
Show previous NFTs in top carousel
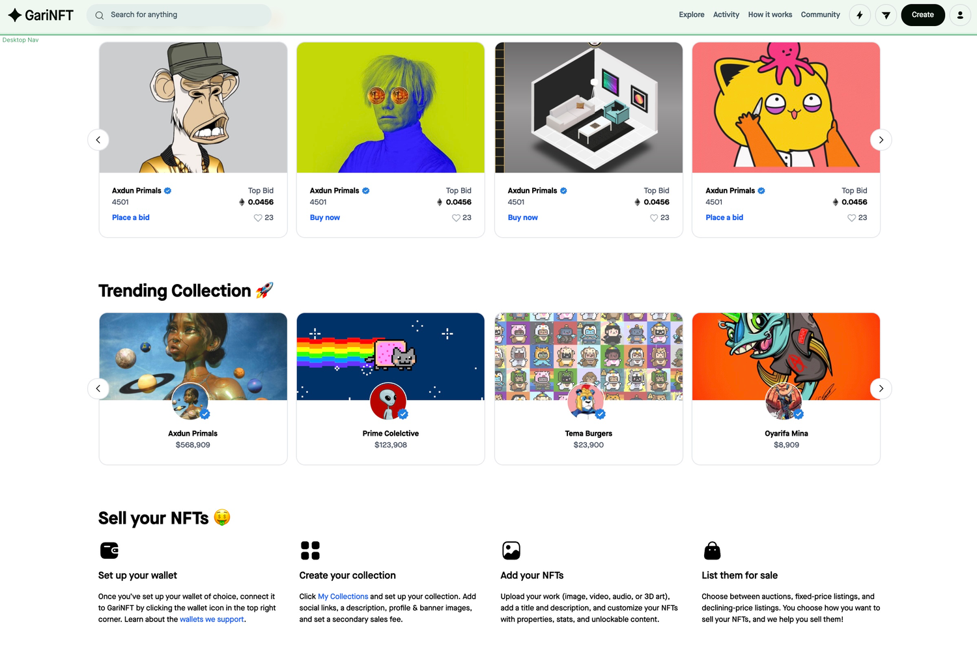click(98, 140)
